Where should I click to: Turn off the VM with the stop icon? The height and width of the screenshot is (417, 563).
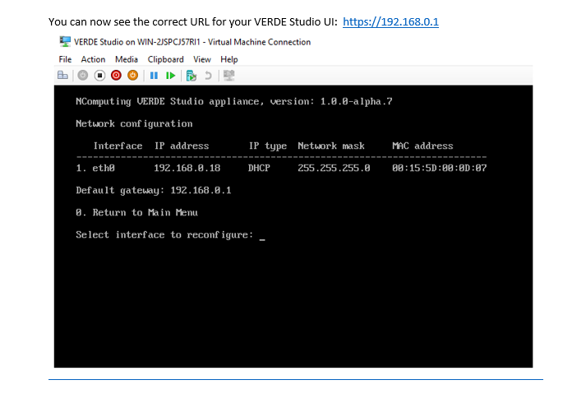(x=99, y=75)
